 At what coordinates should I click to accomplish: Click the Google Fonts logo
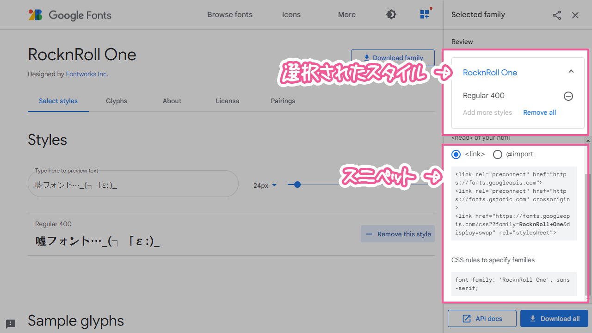pyautogui.click(x=70, y=15)
